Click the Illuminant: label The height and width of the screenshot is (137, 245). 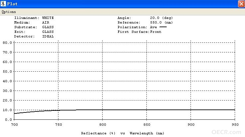click(27, 18)
